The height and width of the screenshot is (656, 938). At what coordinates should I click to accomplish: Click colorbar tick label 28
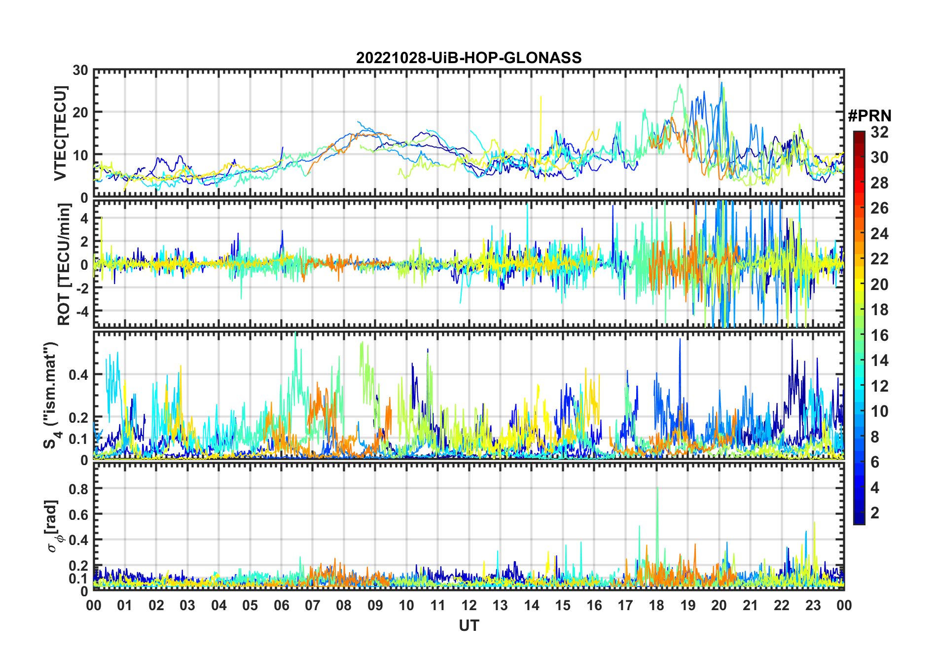point(879,183)
